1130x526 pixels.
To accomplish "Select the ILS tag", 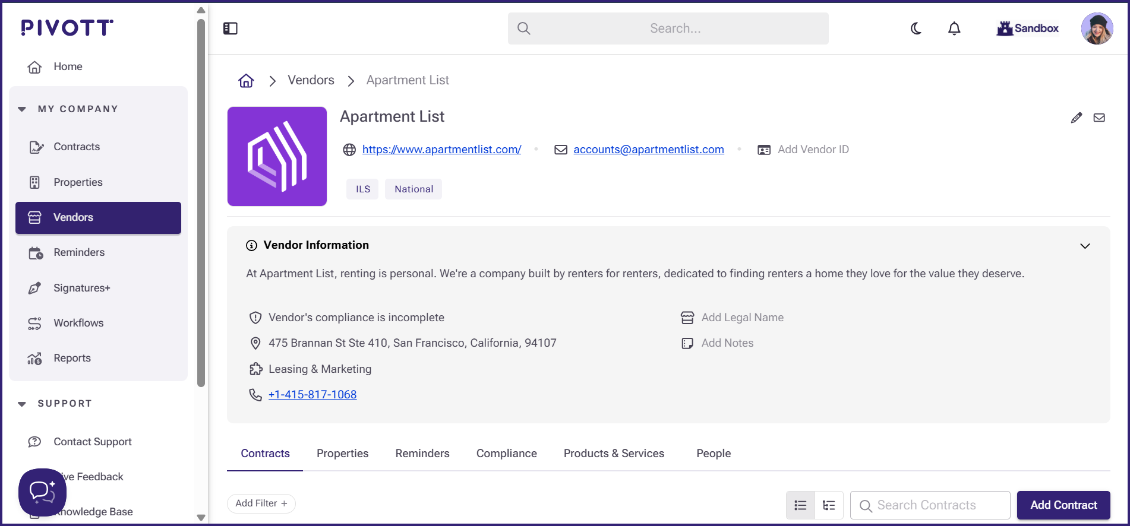I will pyautogui.click(x=362, y=189).
